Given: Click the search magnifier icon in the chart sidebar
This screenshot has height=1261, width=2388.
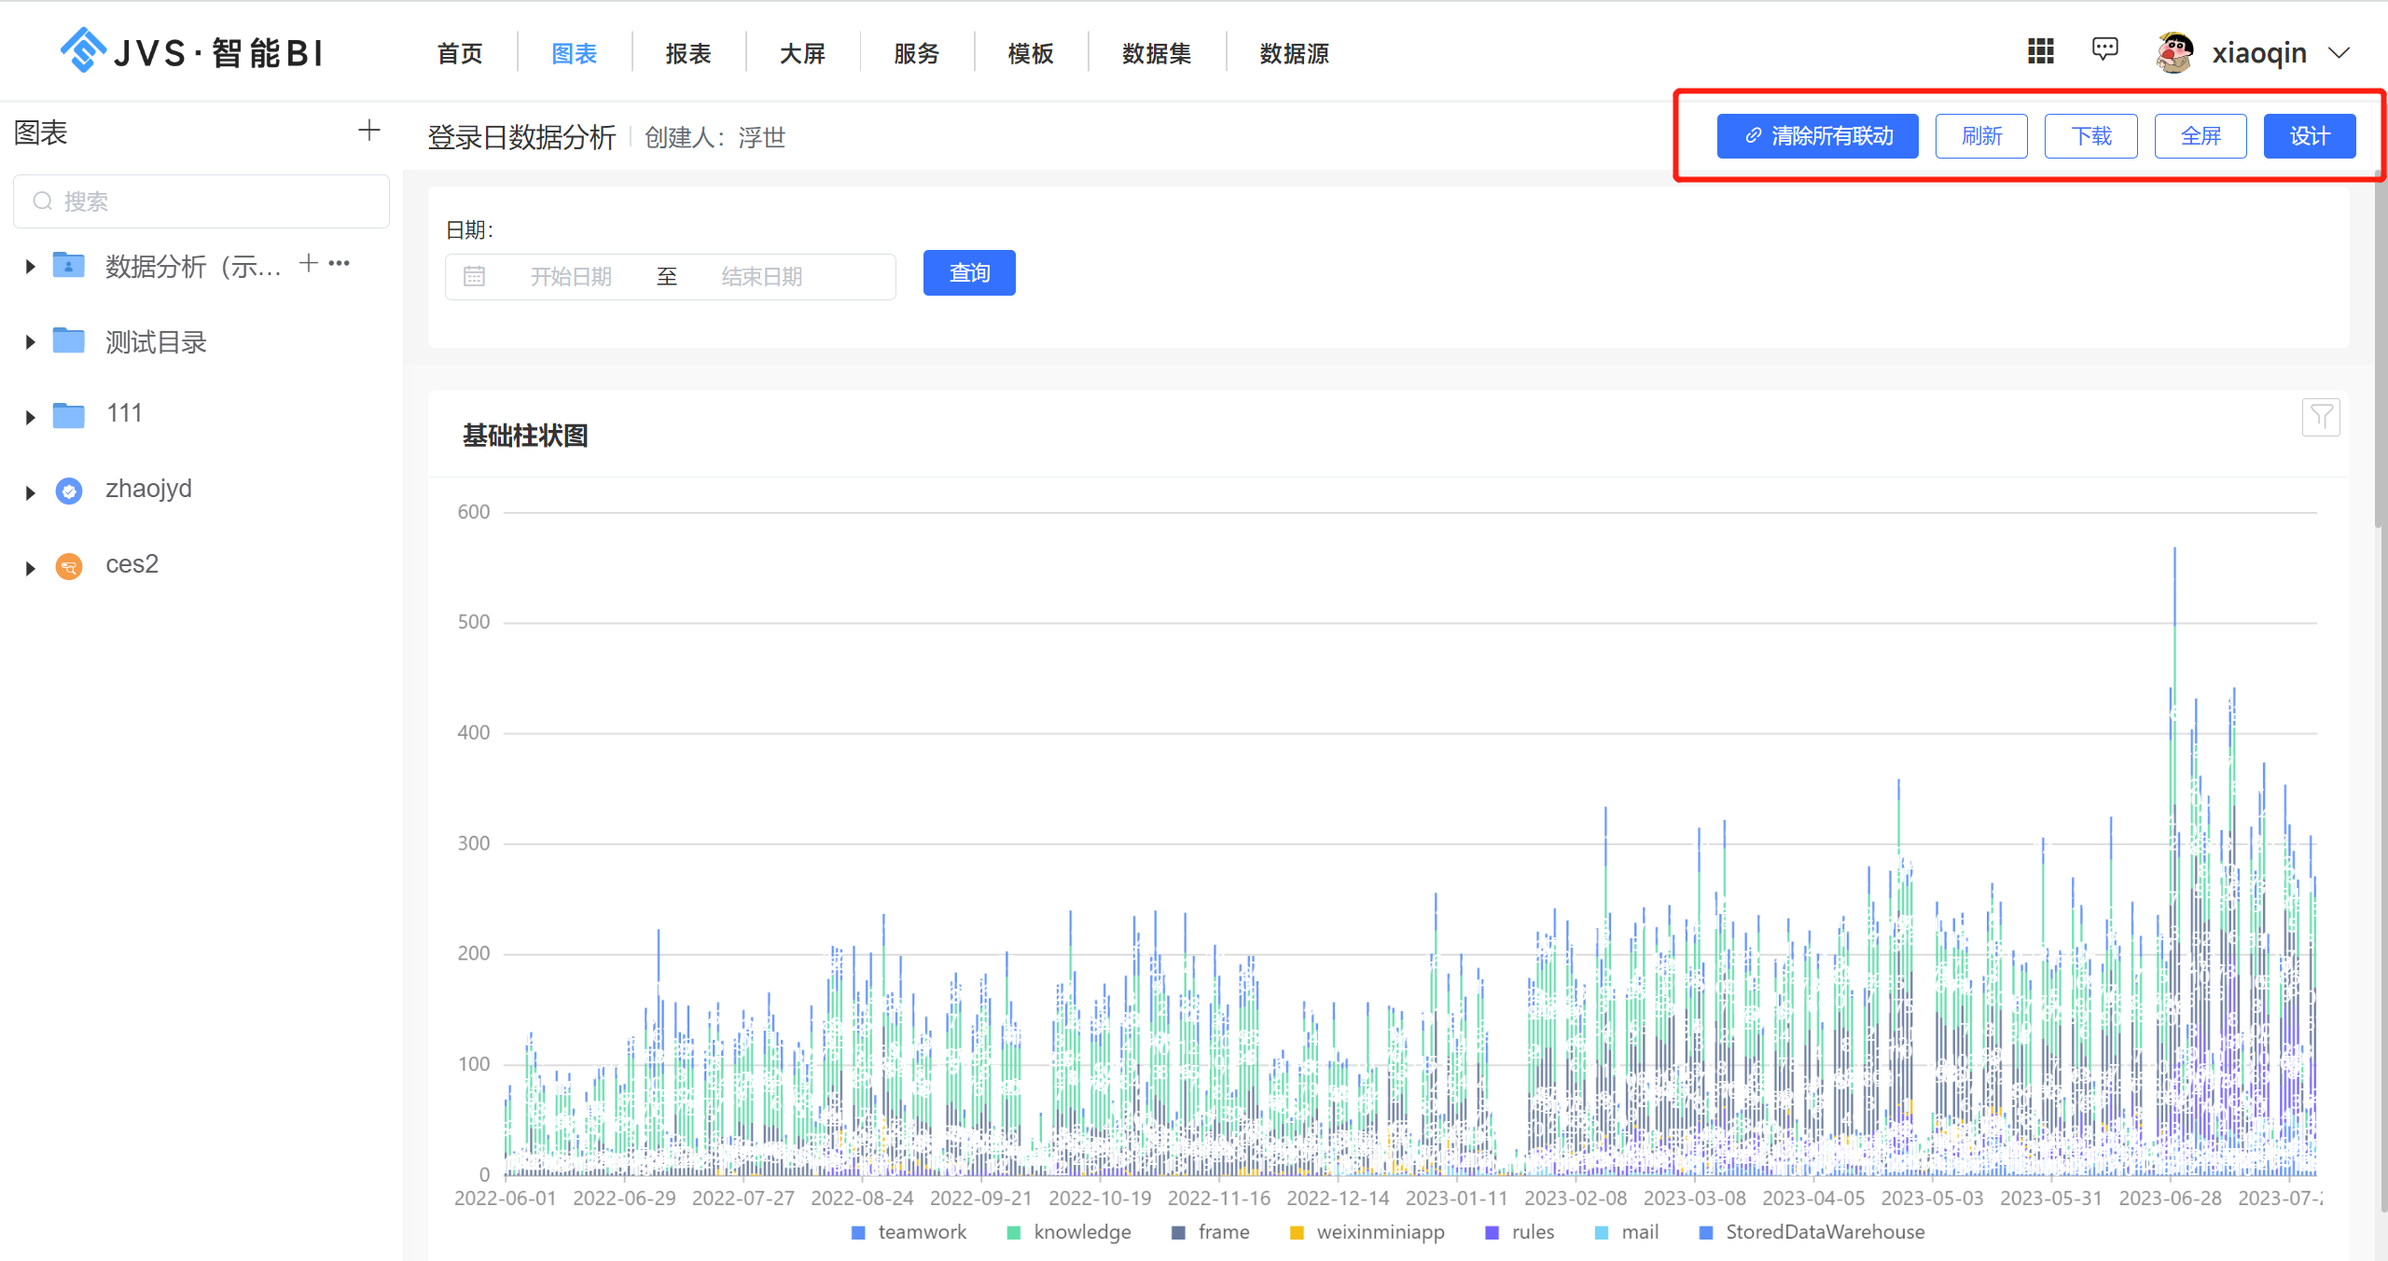Looking at the screenshot, I should coord(42,201).
